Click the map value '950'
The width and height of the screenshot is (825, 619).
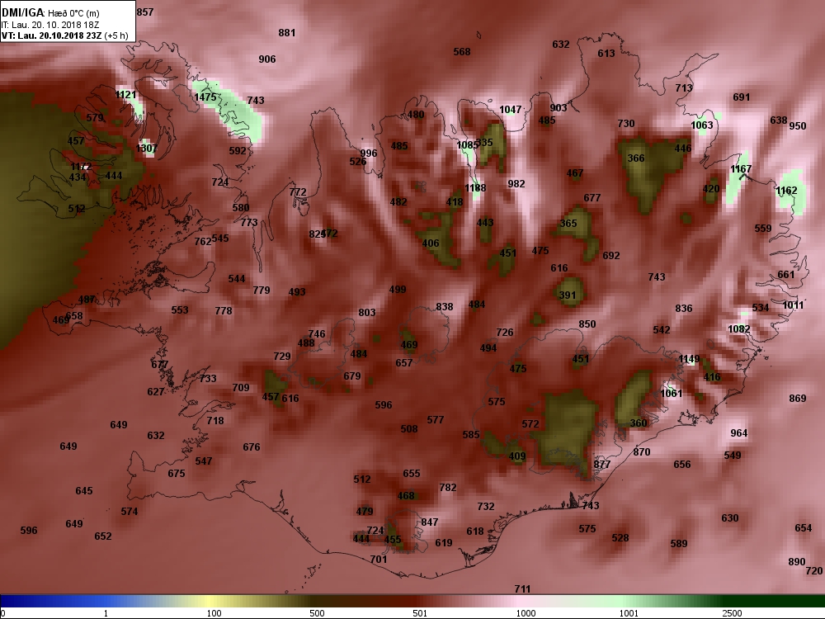pyautogui.click(x=798, y=125)
